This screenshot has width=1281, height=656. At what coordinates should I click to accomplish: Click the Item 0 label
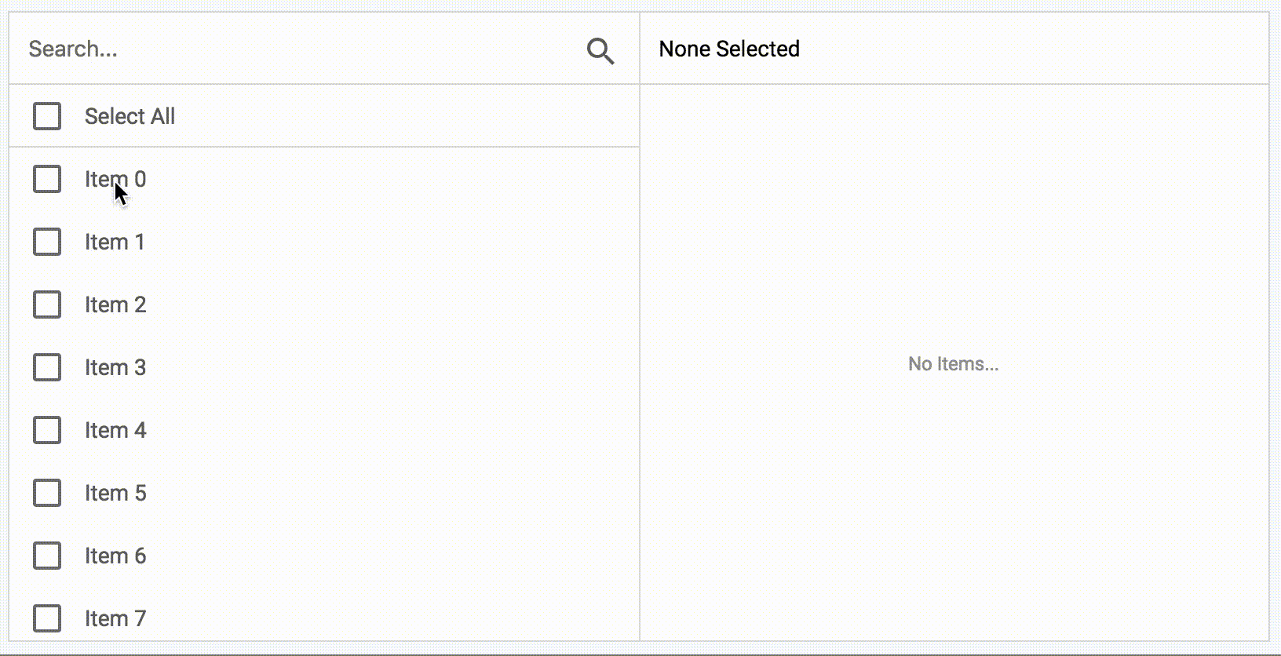(x=115, y=179)
